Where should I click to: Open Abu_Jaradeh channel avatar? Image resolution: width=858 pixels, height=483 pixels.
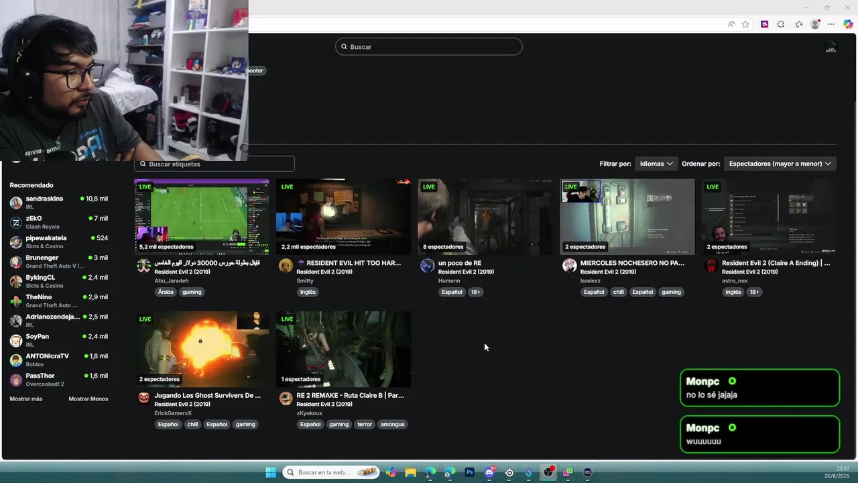(143, 266)
